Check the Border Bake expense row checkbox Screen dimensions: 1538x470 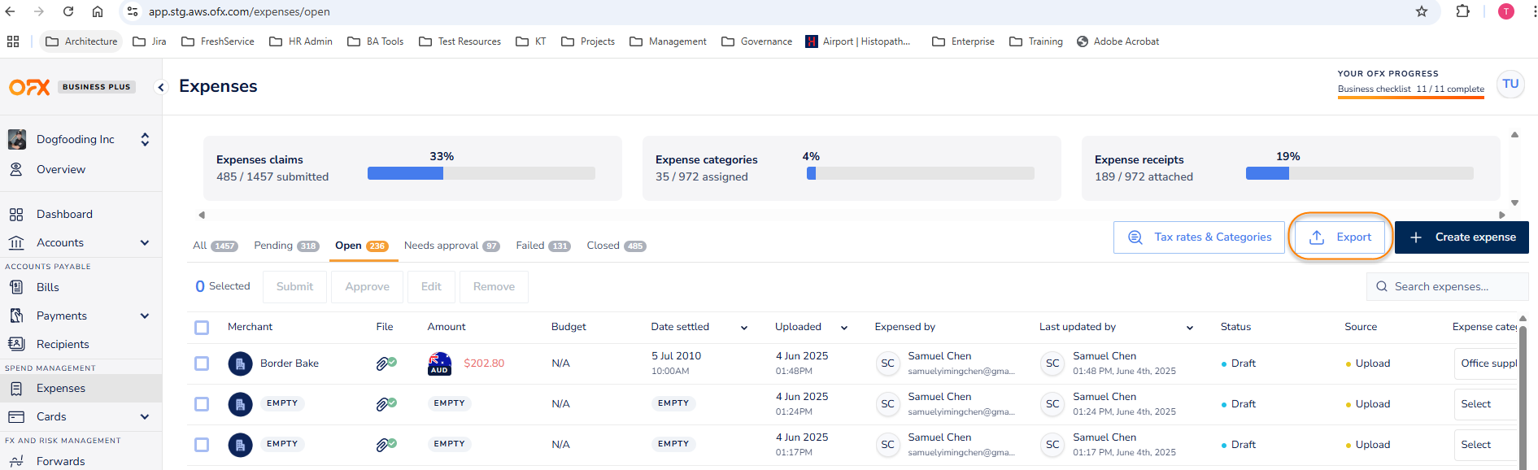[202, 363]
